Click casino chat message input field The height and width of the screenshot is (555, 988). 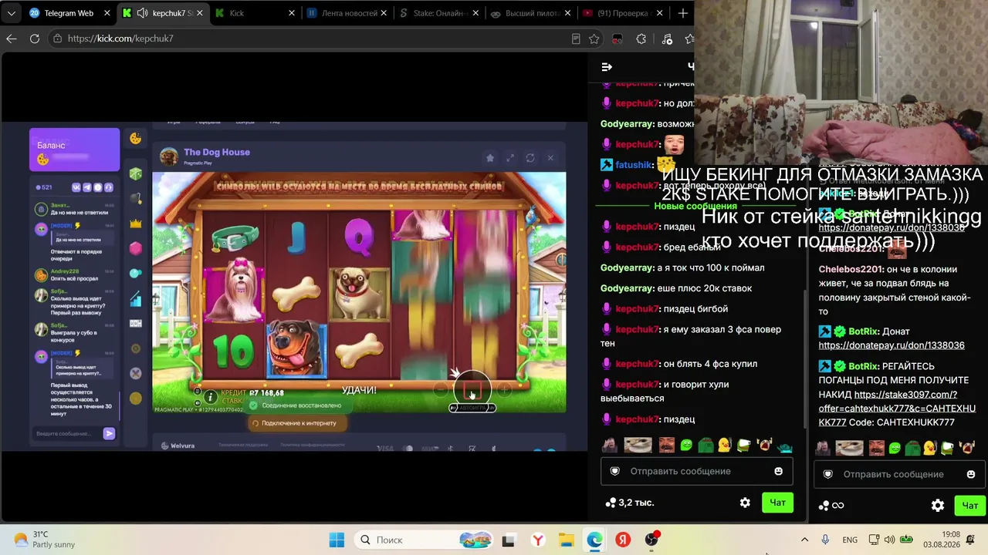tap(68, 434)
